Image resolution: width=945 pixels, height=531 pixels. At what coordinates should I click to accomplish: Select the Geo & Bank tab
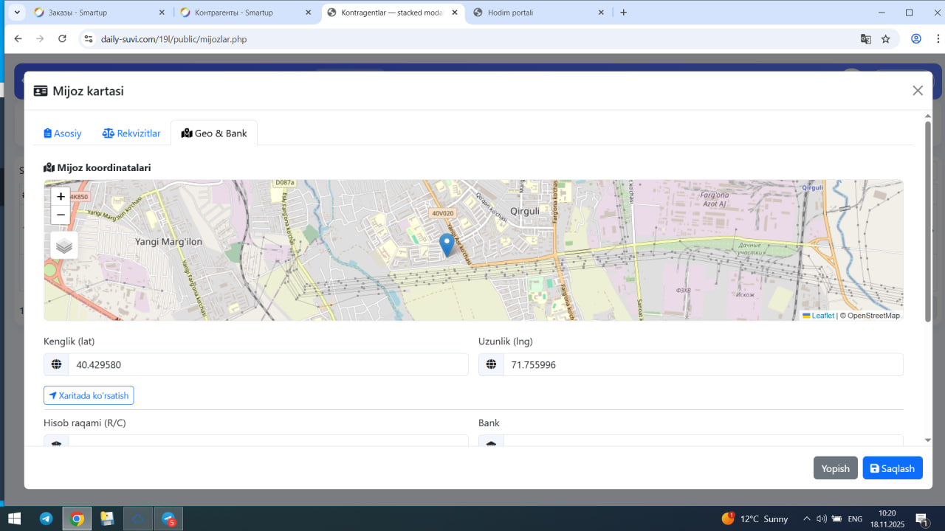point(214,133)
